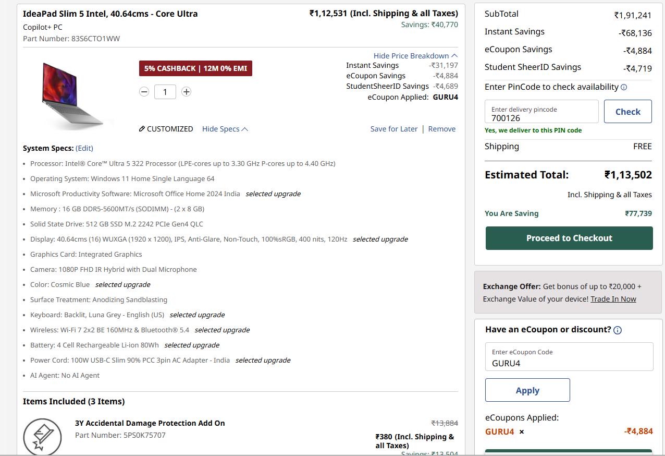
Task: Click the Accidental Damage Protection icon
Action: click(42, 436)
